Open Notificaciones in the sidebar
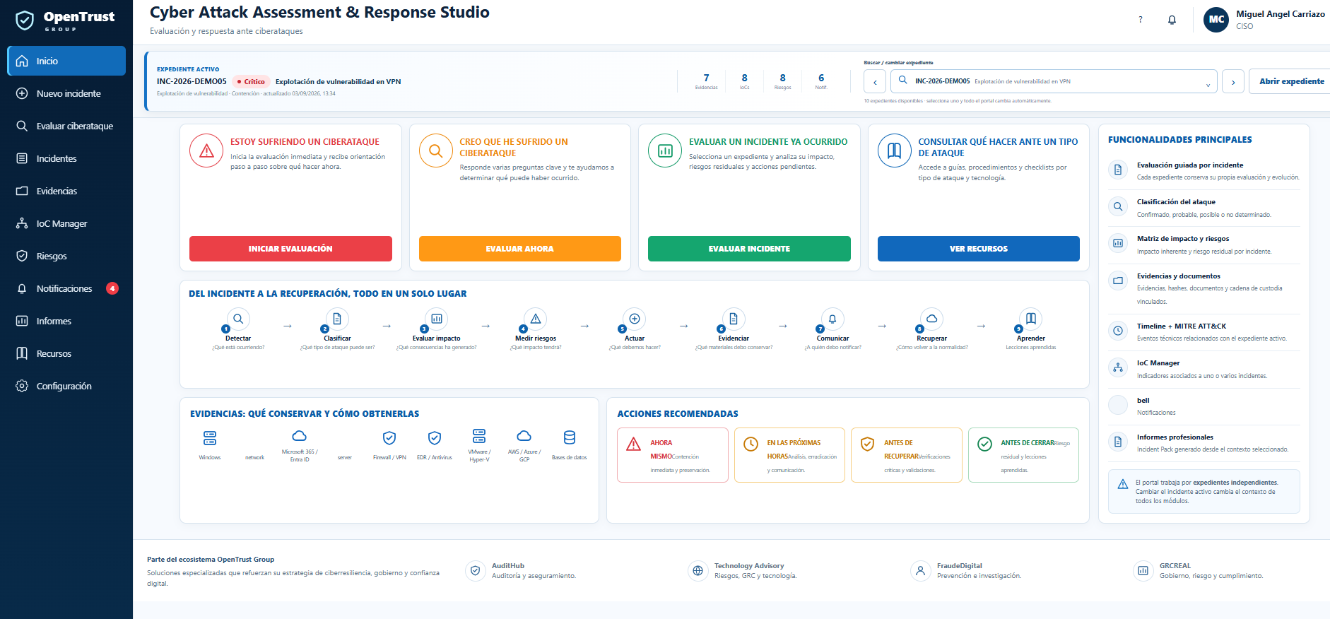This screenshot has height=619, width=1330. 66,288
